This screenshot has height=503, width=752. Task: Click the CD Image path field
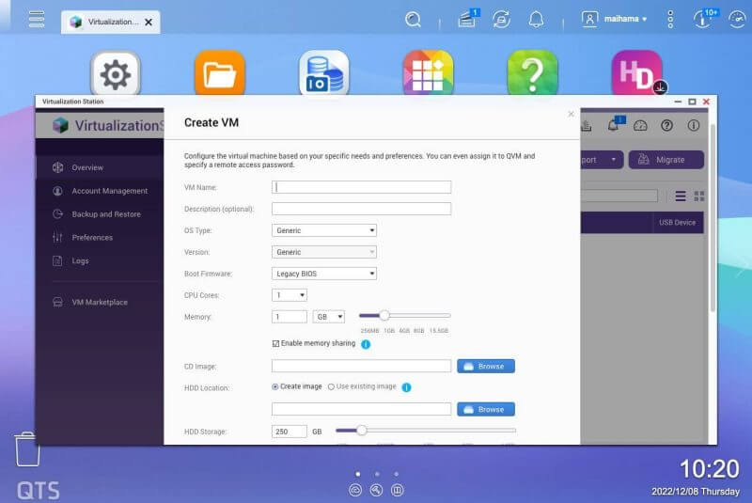click(361, 367)
